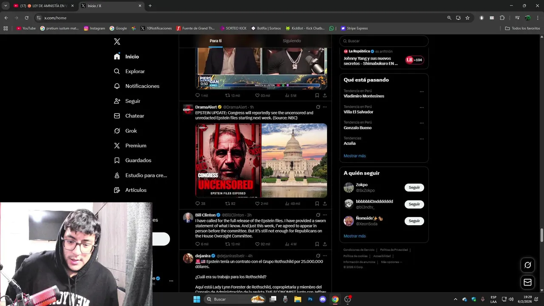Open Guardados bookmark icon in sidebar

click(x=117, y=160)
